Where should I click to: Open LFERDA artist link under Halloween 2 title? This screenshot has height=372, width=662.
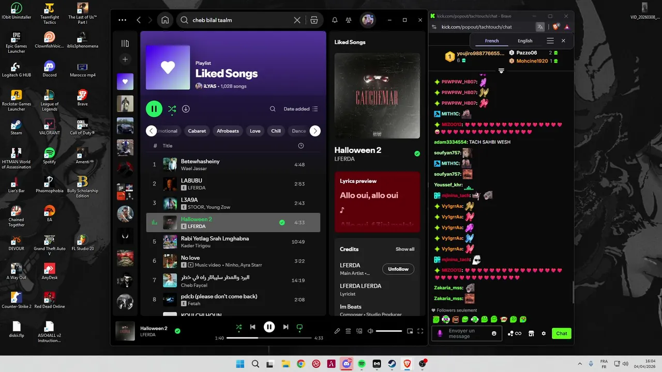pos(344,159)
